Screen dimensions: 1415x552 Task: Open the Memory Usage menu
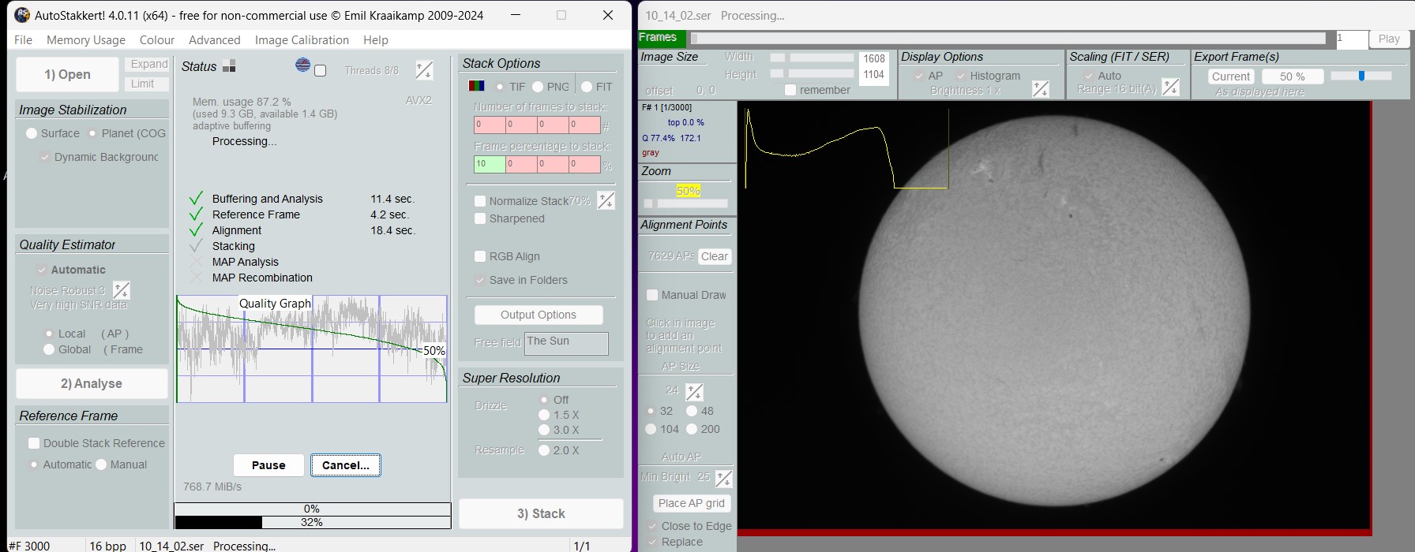click(x=86, y=40)
